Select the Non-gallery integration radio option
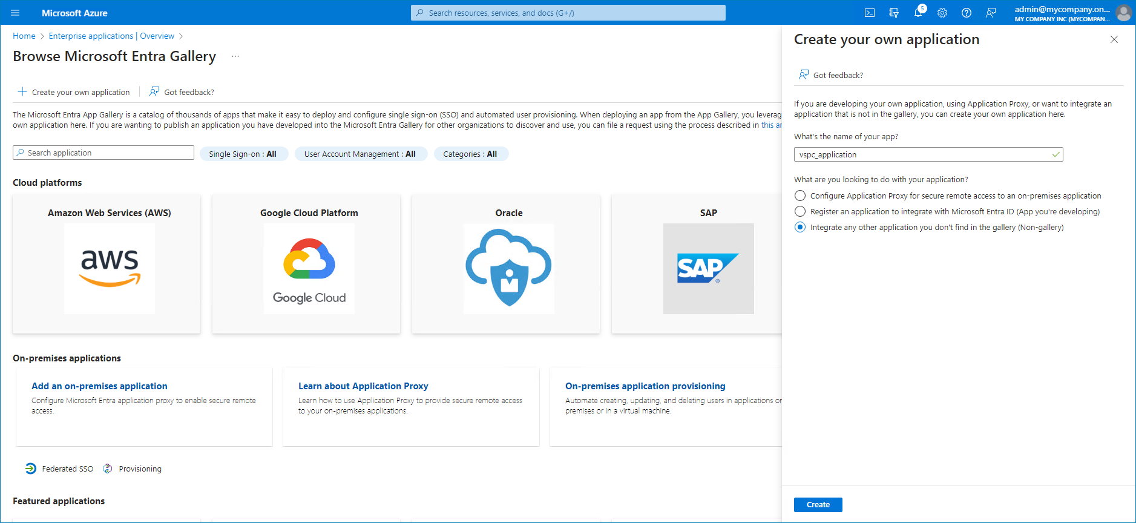 click(x=800, y=227)
